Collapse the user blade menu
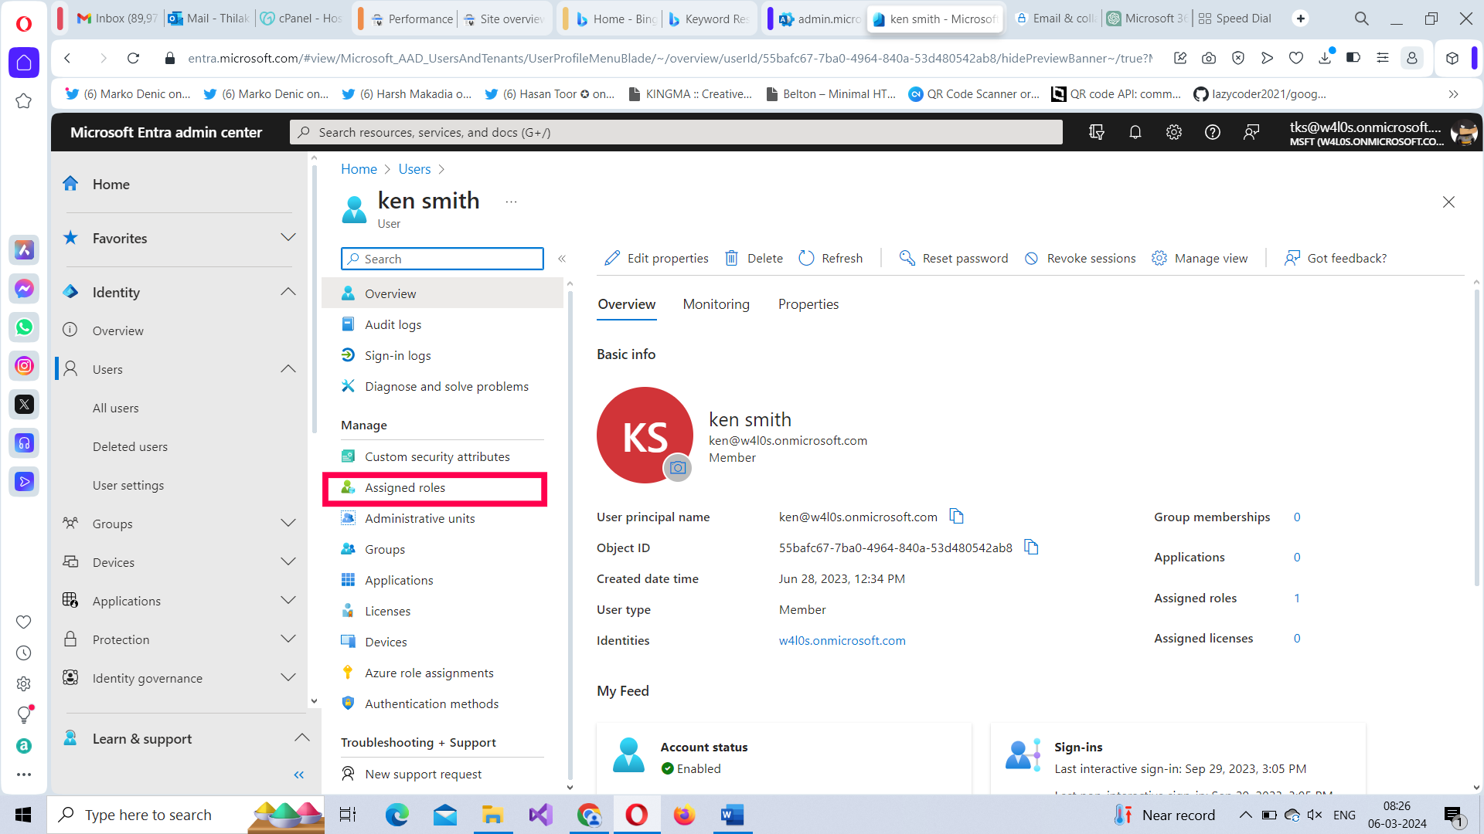This screenshot has width=1484, height=834. (562, 259)
